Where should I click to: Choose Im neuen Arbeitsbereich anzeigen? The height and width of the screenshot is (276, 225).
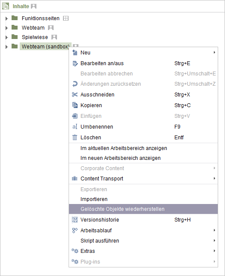(x=143, y=158)
